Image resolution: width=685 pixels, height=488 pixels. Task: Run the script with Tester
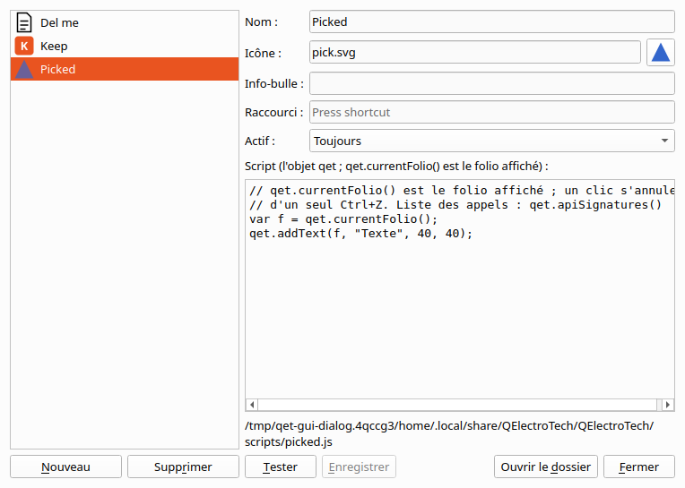point(281,467)
